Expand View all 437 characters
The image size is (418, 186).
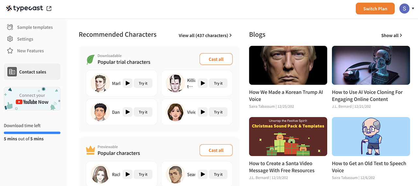tap(205, 36)
